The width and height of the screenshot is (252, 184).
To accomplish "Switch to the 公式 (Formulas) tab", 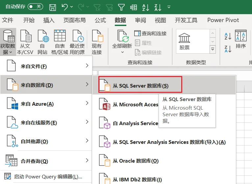I will click(x=100, y=20).
